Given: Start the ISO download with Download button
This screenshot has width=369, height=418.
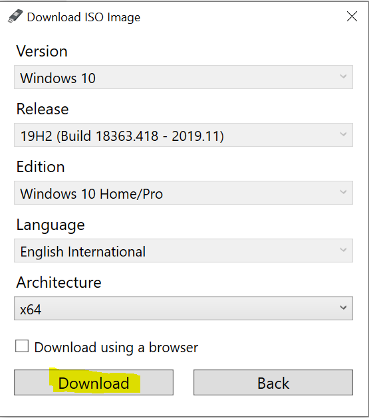Looking at the screenshot, I should point(94,382).
